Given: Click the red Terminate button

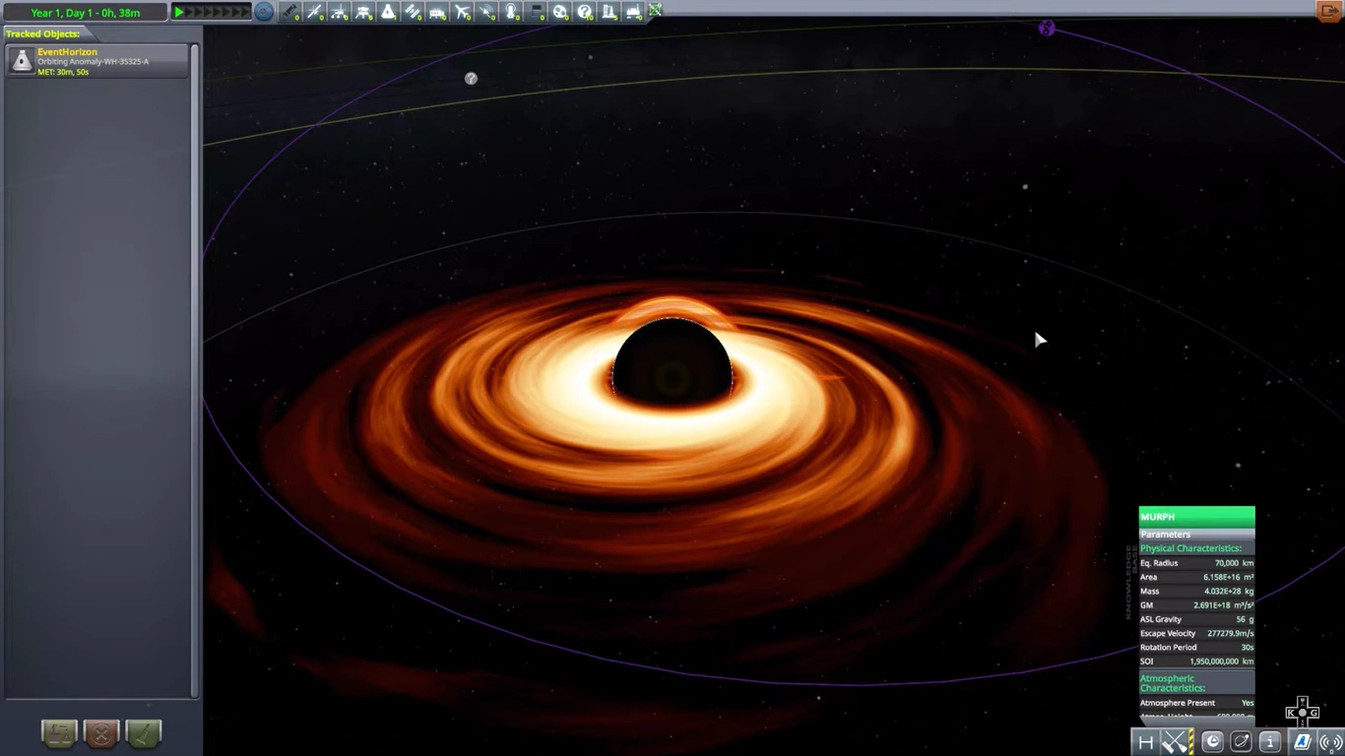Looking at the screenshot, I should pos(101,733).
